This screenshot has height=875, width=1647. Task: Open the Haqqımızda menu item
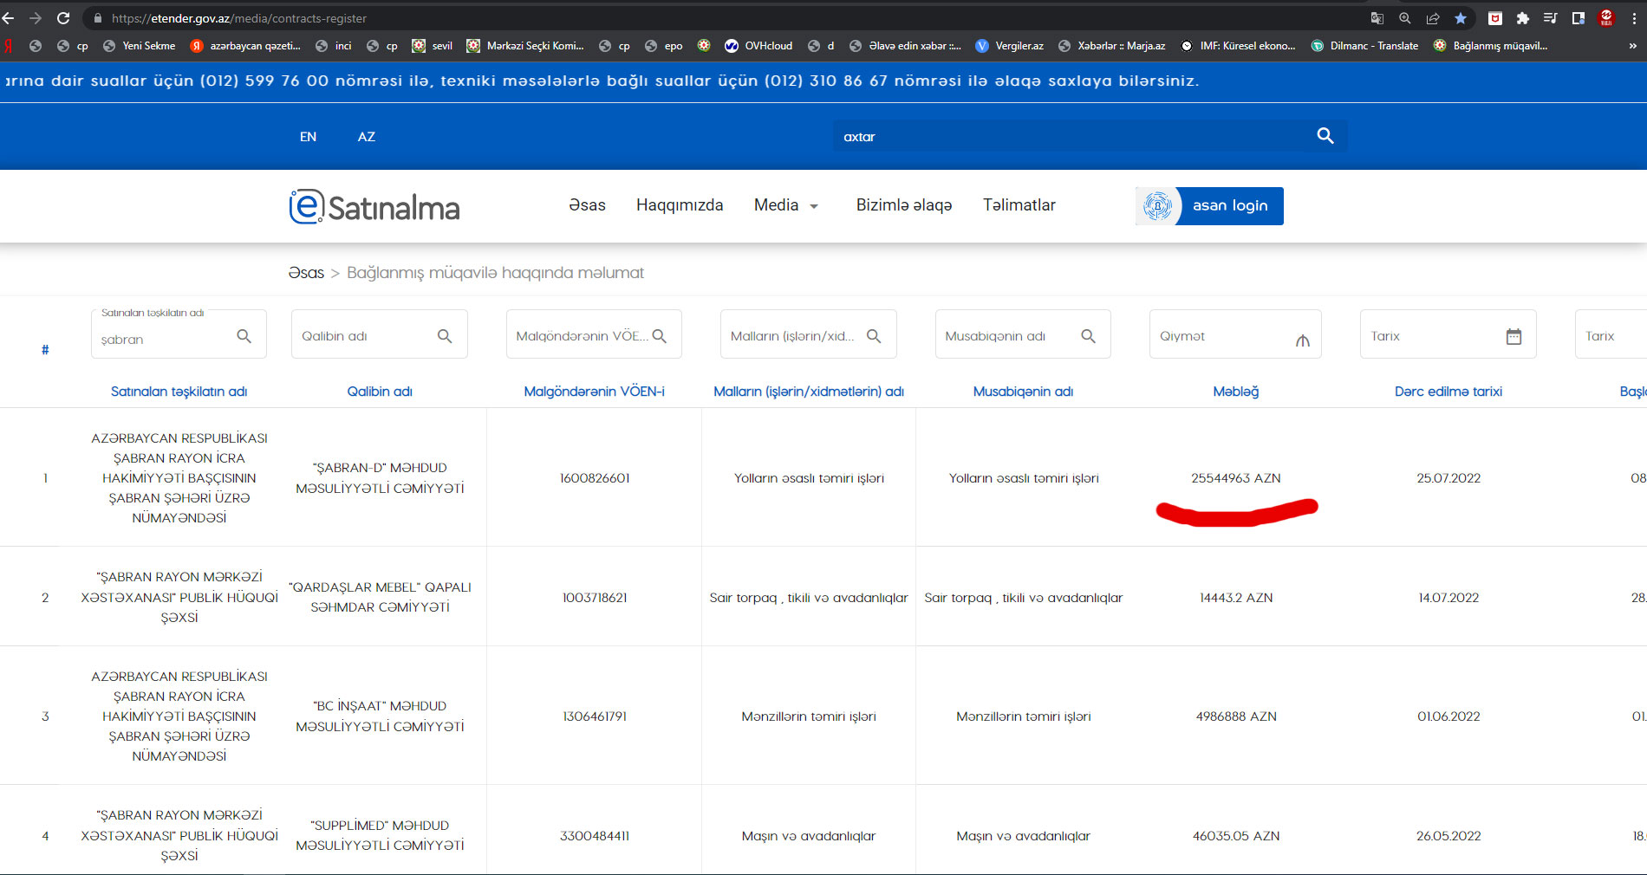click(679, 205)
